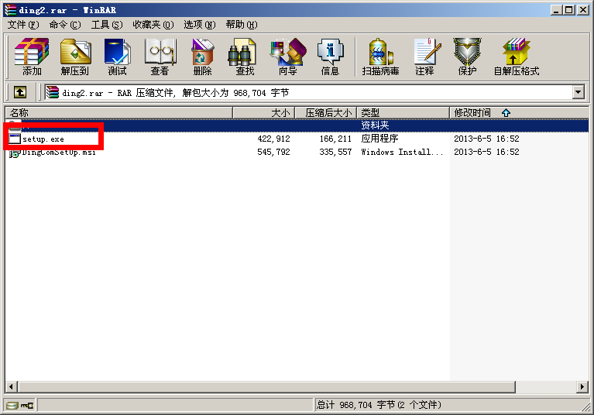The height and width of the screenshot is (415, 594).
Task: Click Scan for viruses (扫描病毒) icon
Action: 380,57
